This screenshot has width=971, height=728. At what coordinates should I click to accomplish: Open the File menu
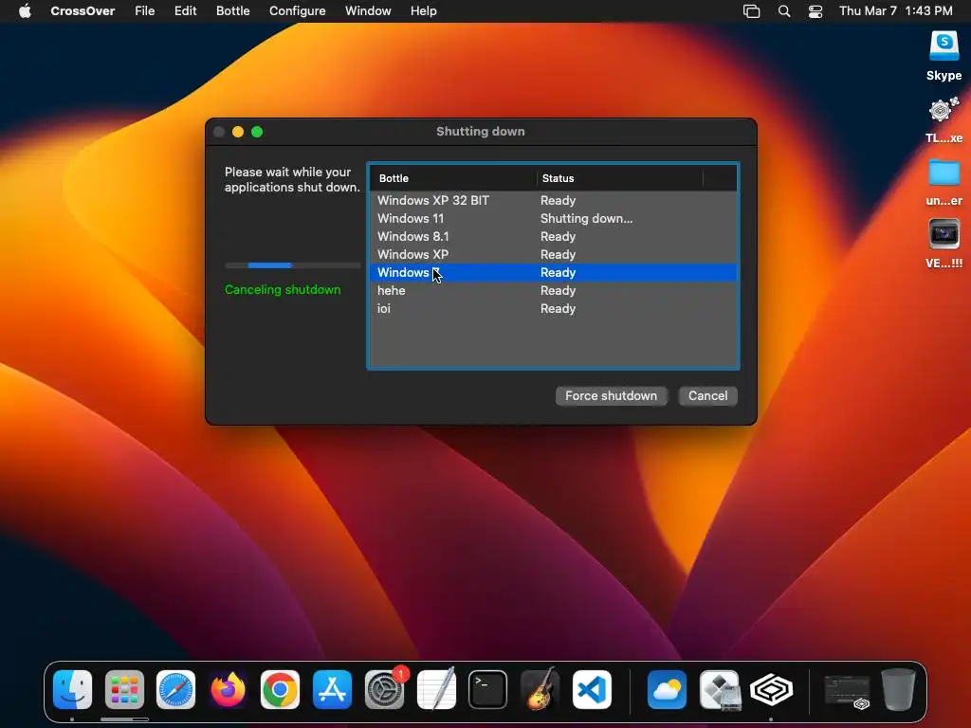[145, 11]
